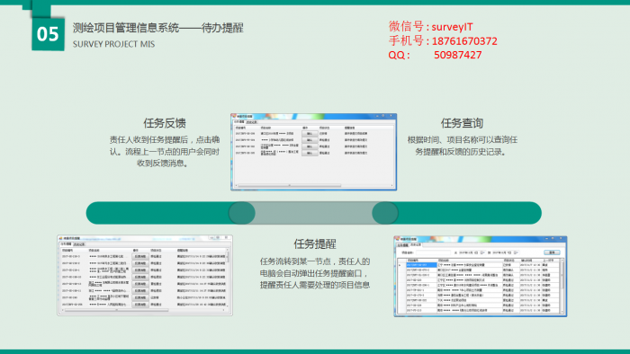Minimize the 任务反馈 window
The image size is (630, 354).
[x=377, y=116]
